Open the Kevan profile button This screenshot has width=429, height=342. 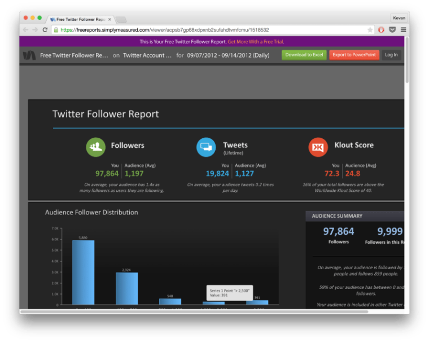pyautogui.click(x=399, y=18)
